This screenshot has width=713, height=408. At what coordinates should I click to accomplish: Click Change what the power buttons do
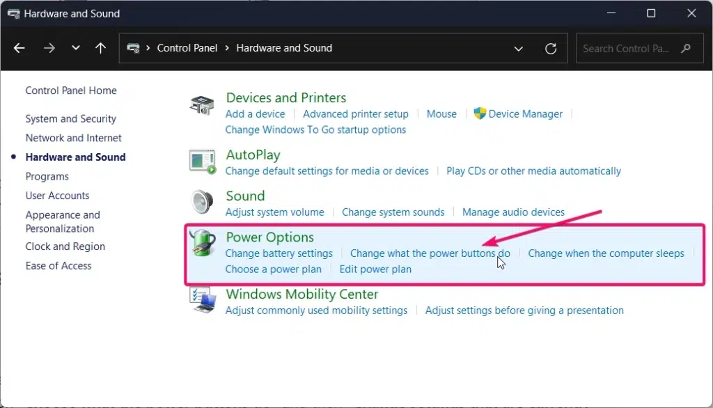coord(430,253)
